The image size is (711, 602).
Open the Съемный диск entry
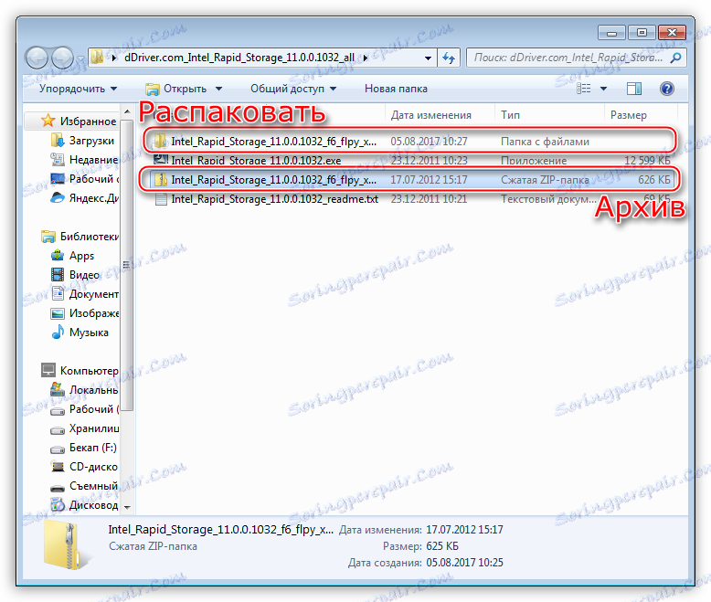(x=84, y=486)
